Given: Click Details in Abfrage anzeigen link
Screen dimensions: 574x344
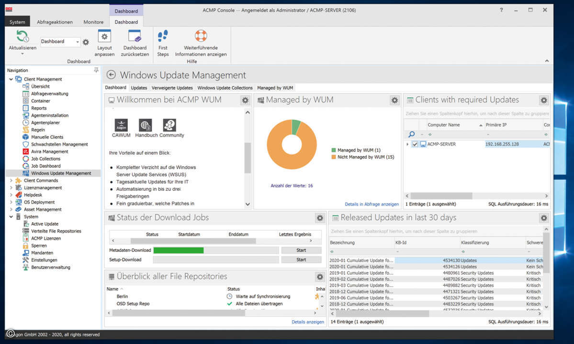Looking at the screenshot, I should pyautogui.click(x=371, y=204).
